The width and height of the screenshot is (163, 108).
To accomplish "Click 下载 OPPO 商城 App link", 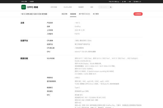I will click(114, 2).
